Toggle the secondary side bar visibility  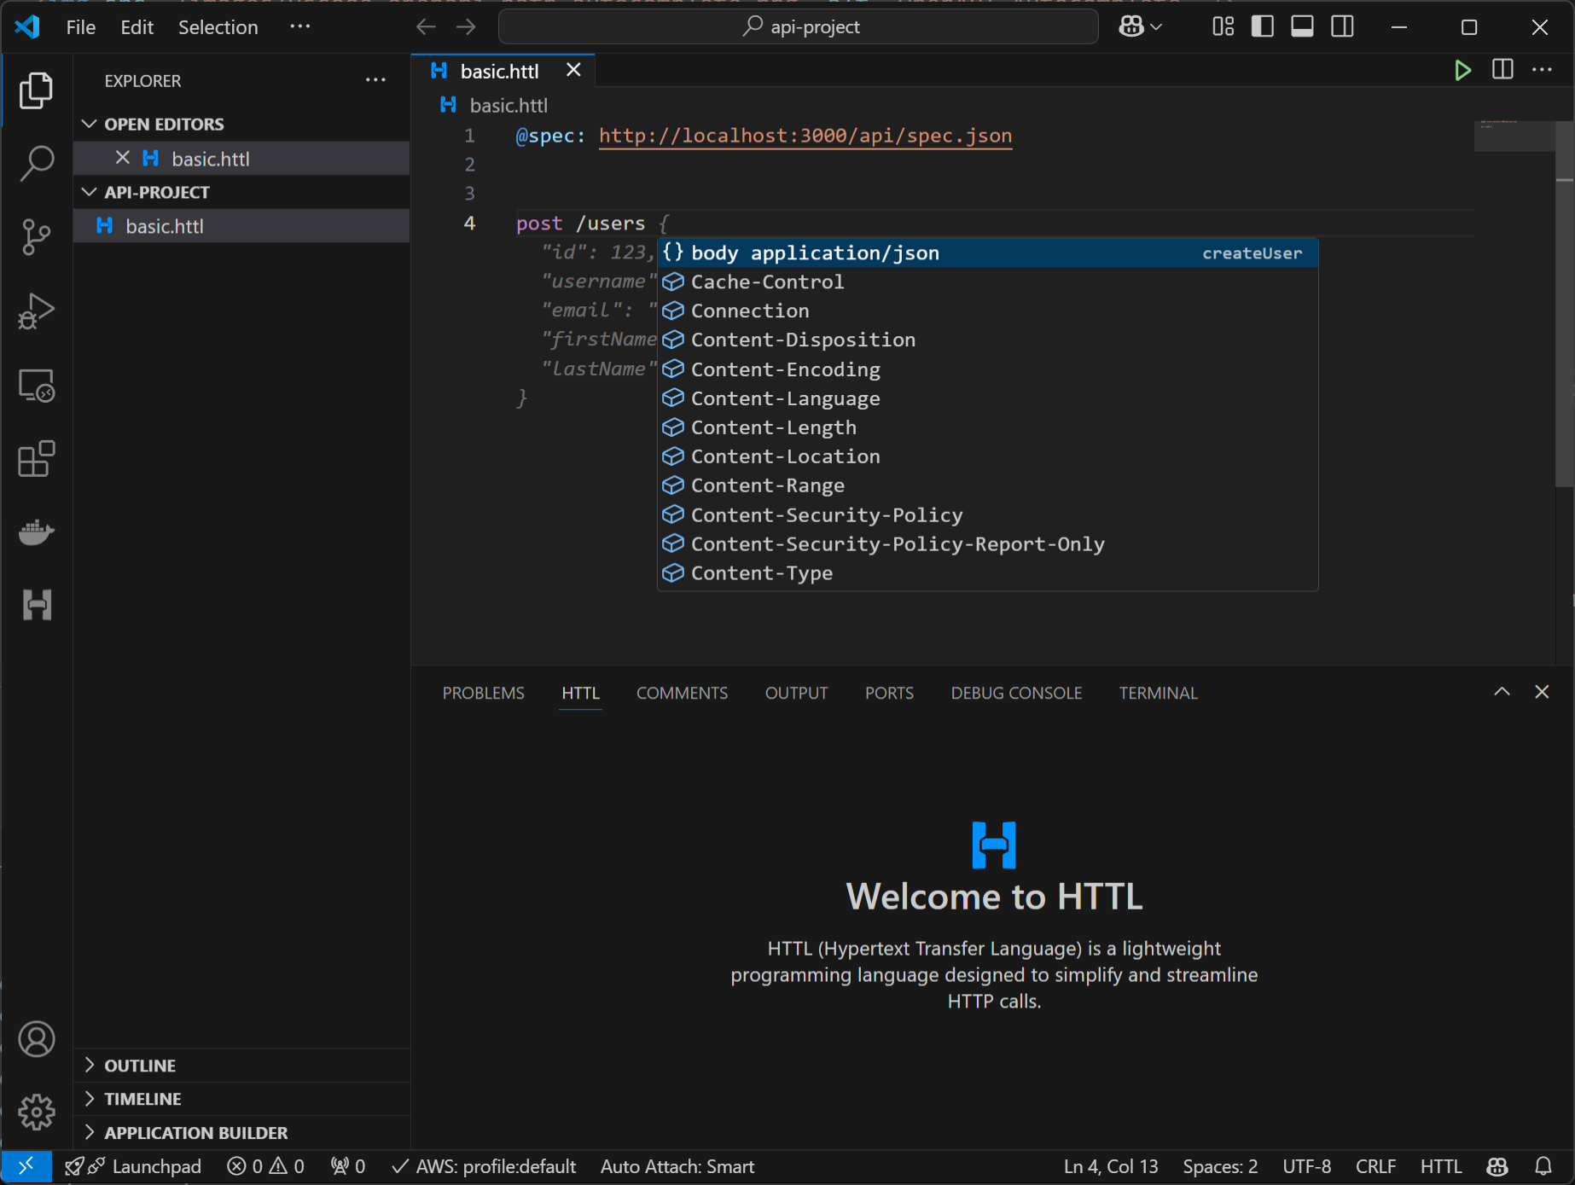pyautogui.click(x=1342, y=27)
